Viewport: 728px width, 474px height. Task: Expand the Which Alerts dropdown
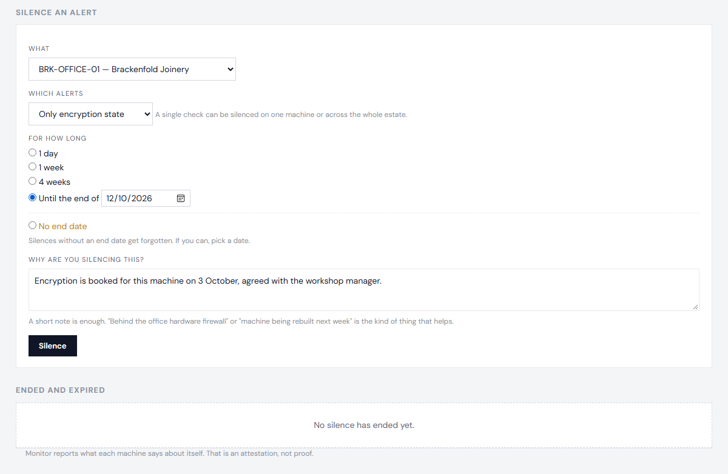[90, 114]
